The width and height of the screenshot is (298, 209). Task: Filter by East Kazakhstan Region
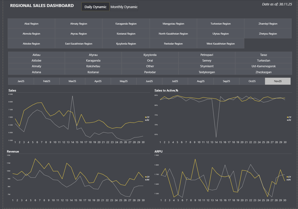(x=79, y=44)
